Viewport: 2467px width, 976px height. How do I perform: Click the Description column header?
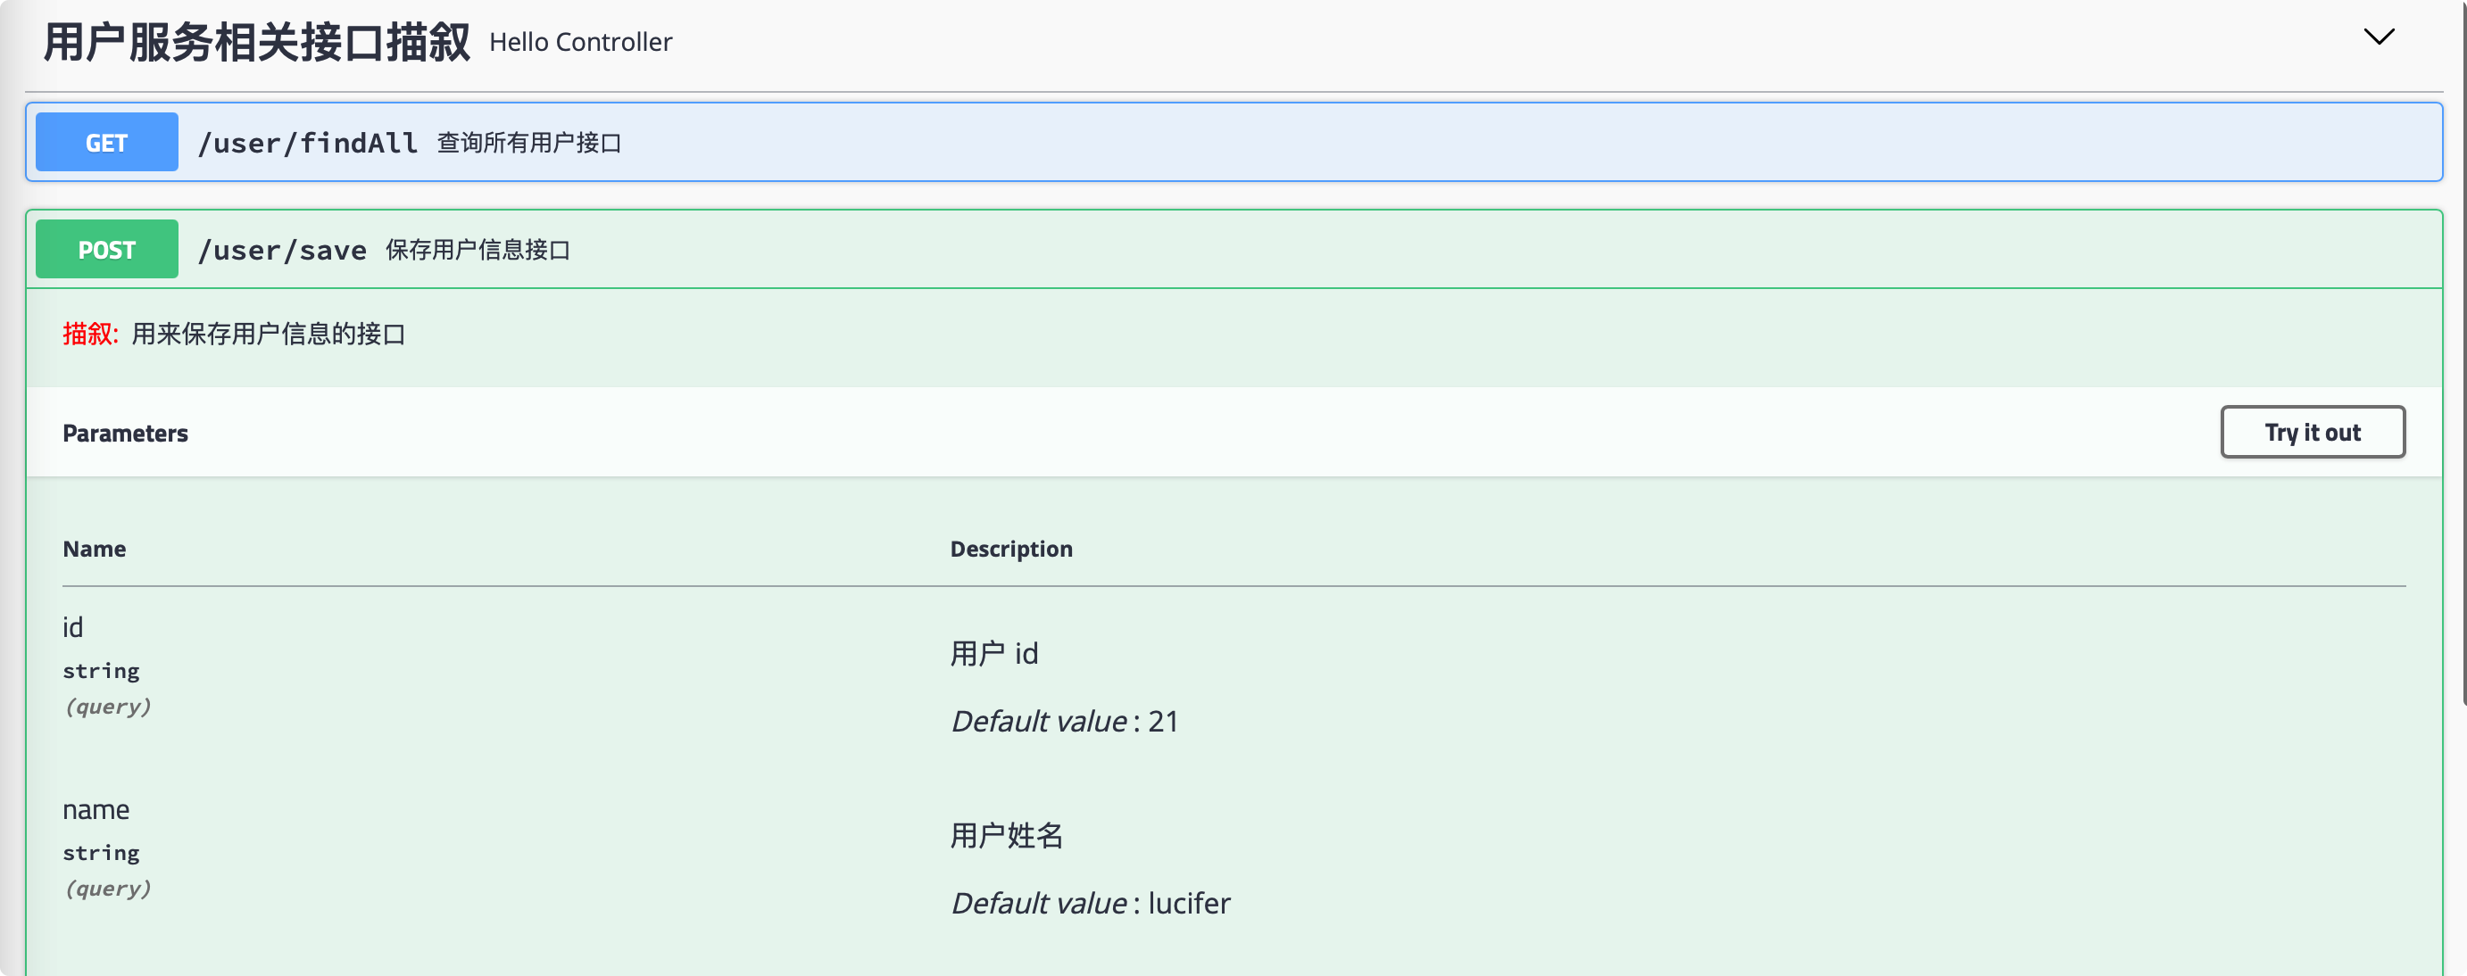[x=1011, y=550]
